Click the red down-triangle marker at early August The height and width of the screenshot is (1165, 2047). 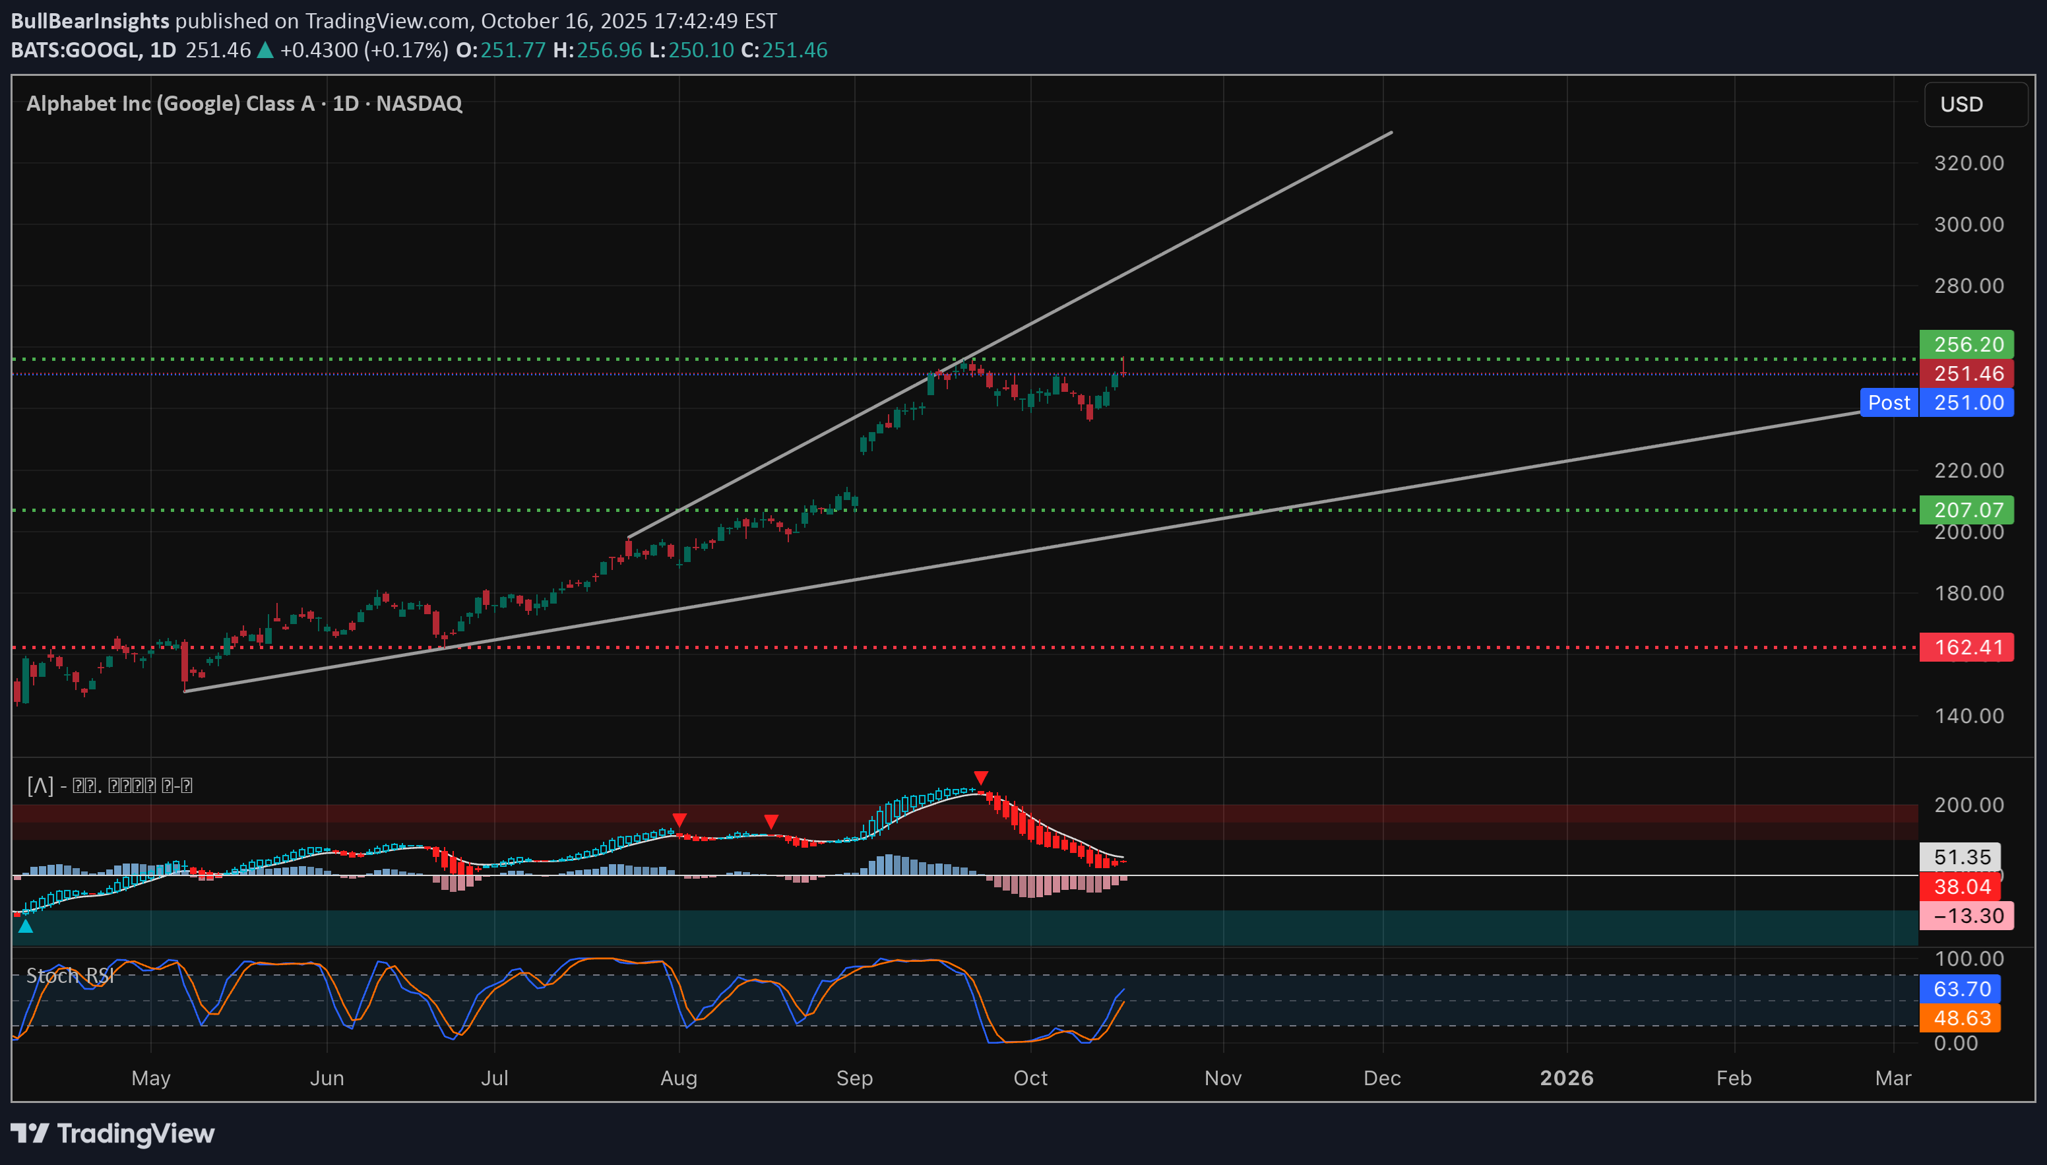[x=679, y=820]
